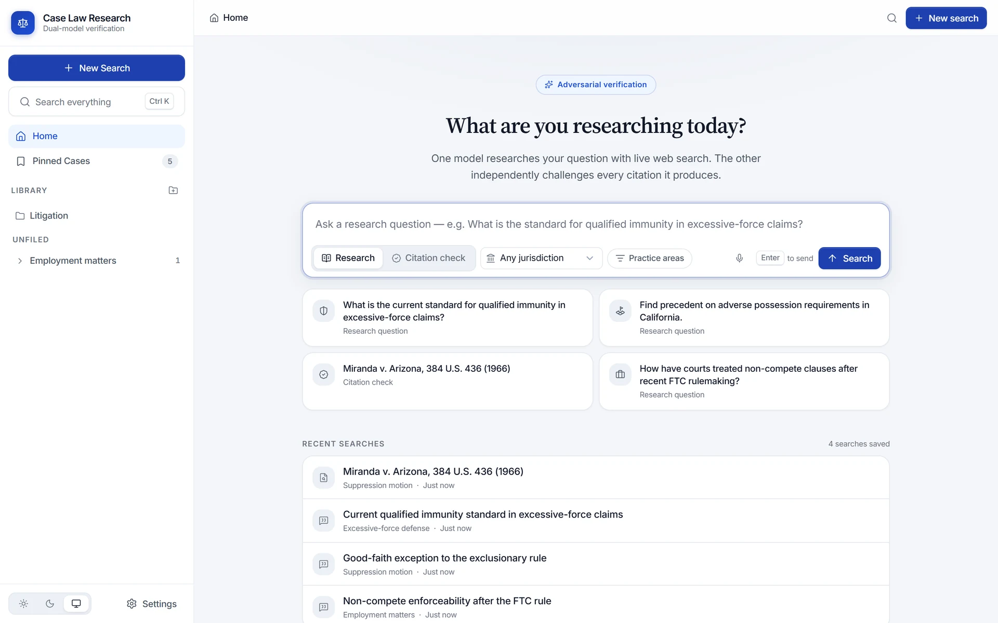998x623 pixels.
Task: Click the Adversarial verification badge
Action: click(x=596, y=85)
